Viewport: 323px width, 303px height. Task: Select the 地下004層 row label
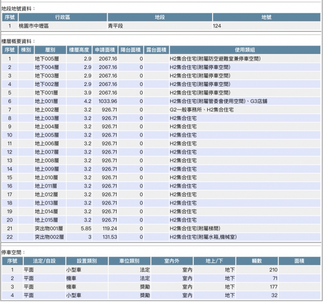[x=47, y=67]
